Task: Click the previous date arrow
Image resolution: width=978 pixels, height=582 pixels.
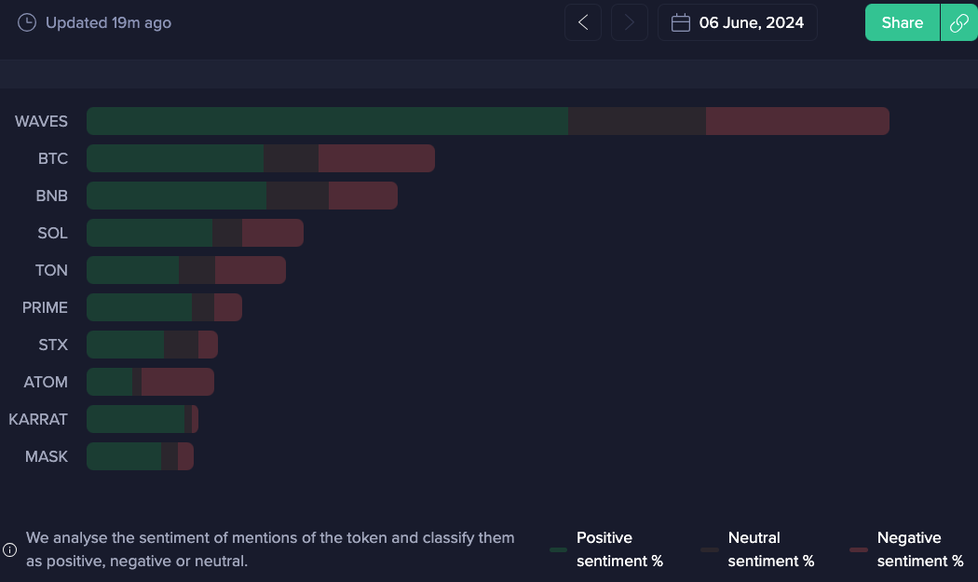Action: point(582,22)
